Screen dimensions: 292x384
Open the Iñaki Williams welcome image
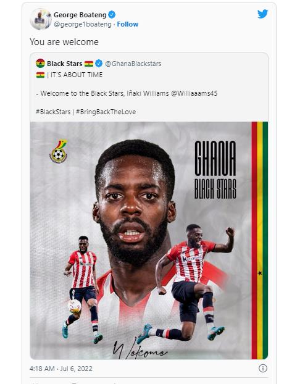click(x=149, y=240)
